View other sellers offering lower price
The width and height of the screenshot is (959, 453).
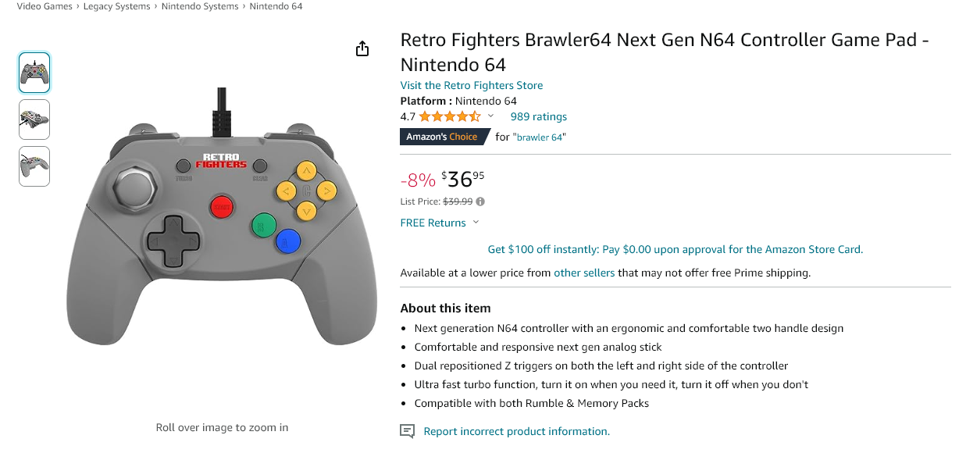click(584, 273)
